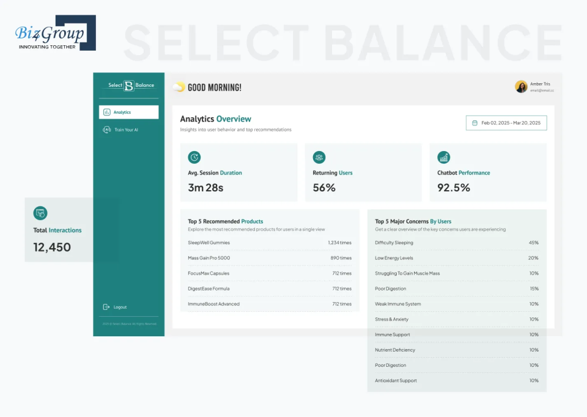Click the Amber Tris avatar thumbnail
The image size is (587, 417).
point(521,86)
